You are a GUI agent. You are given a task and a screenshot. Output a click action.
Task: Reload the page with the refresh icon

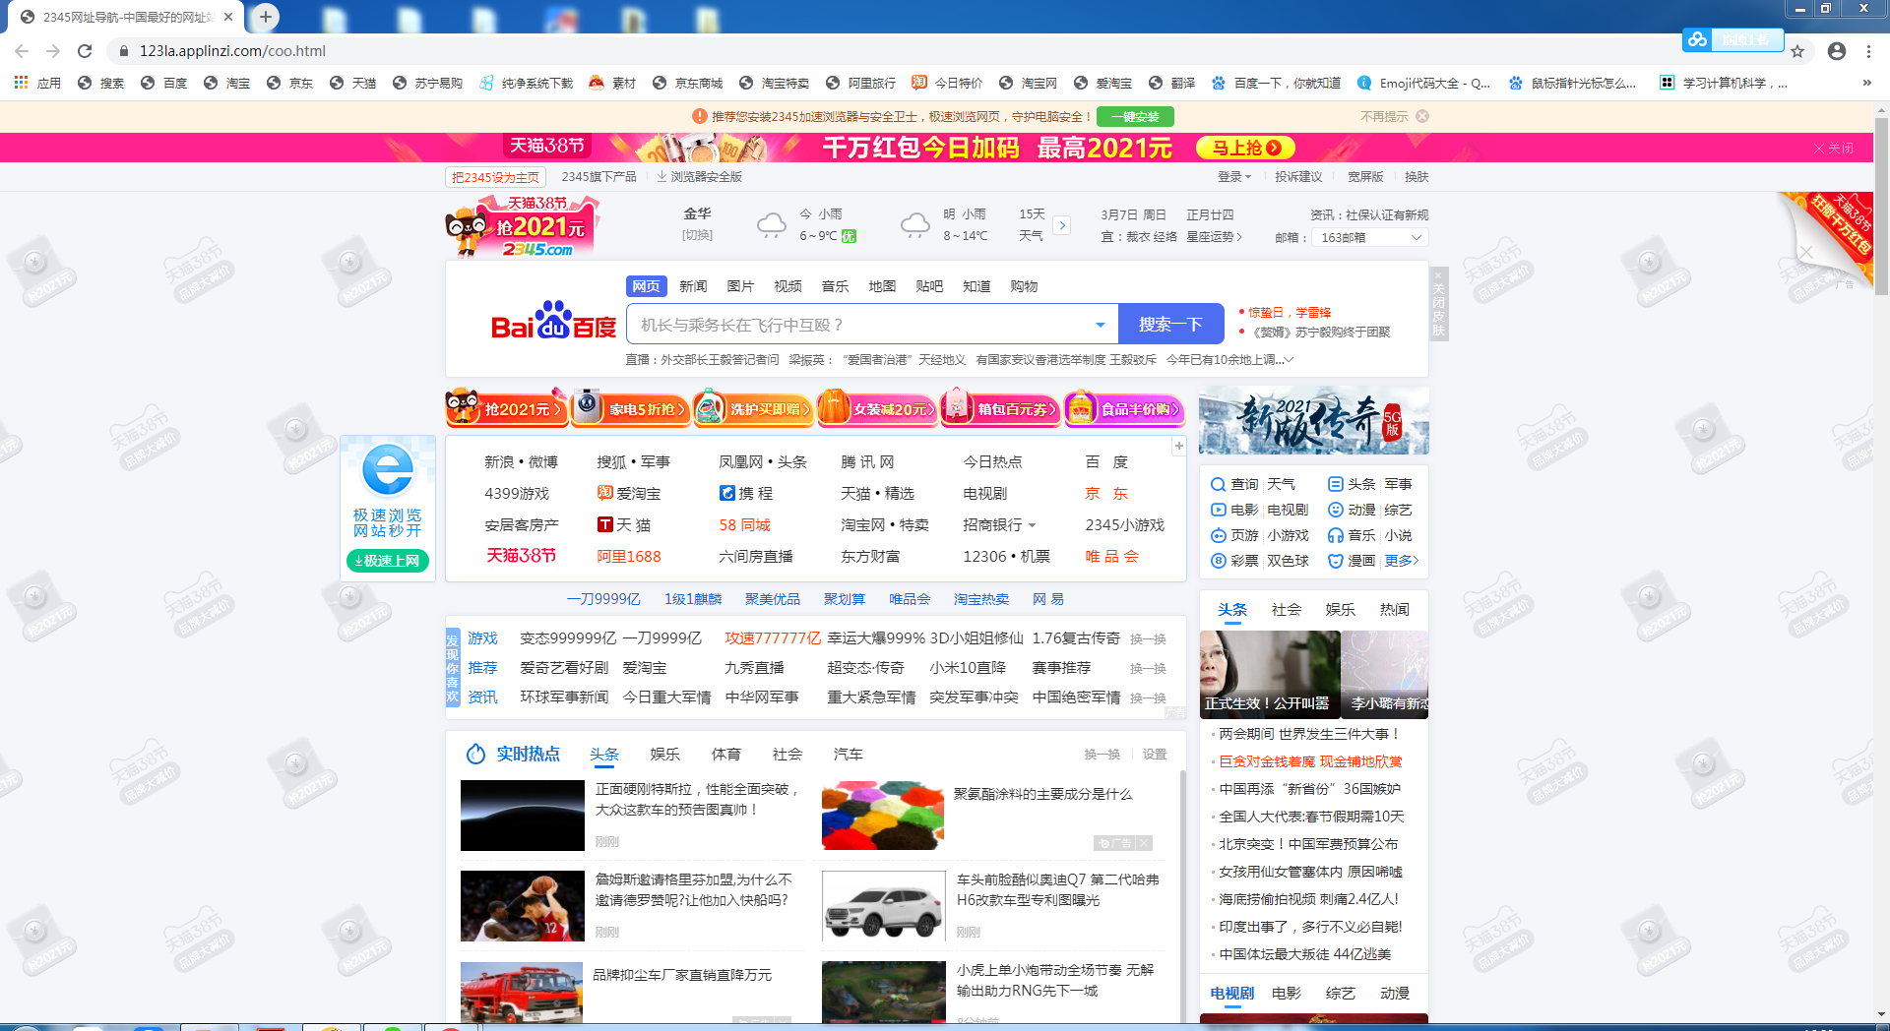click(85, 51)
